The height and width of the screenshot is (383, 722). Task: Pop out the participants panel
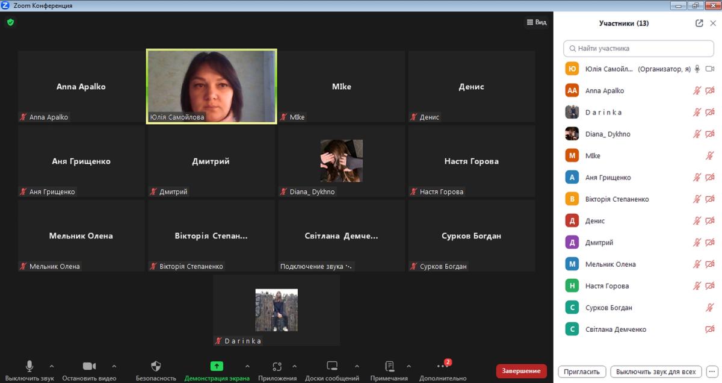699,23
